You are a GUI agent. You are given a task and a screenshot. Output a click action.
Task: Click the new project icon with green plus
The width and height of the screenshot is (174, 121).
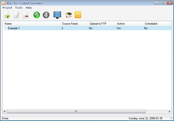[x=7, y=15]
